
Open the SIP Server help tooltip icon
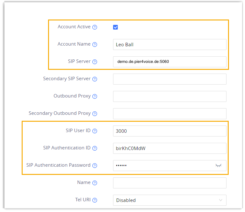(95, 62)
